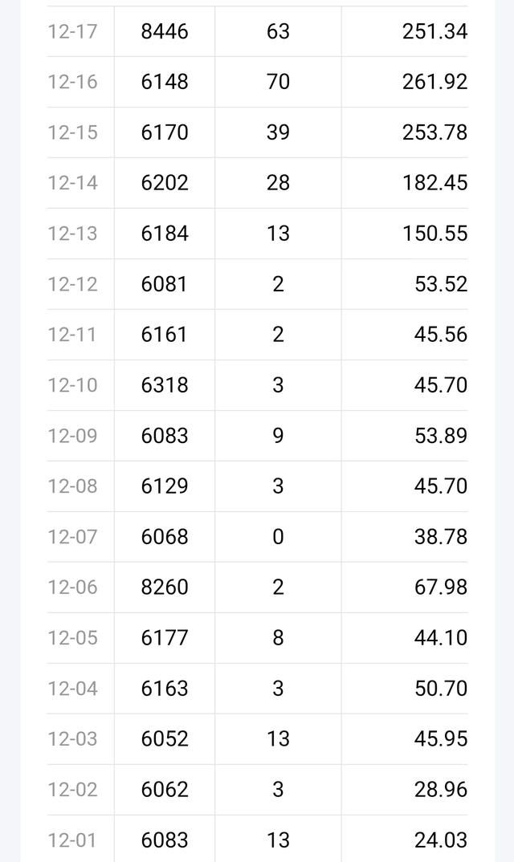Click the value 6318 for 12-10
The height and width of the screenshot is (862, 514).
[x=165, y=385]
